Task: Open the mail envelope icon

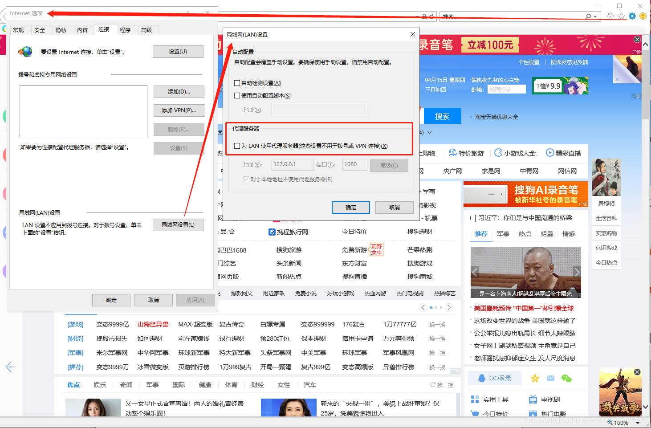Action: 550,378
